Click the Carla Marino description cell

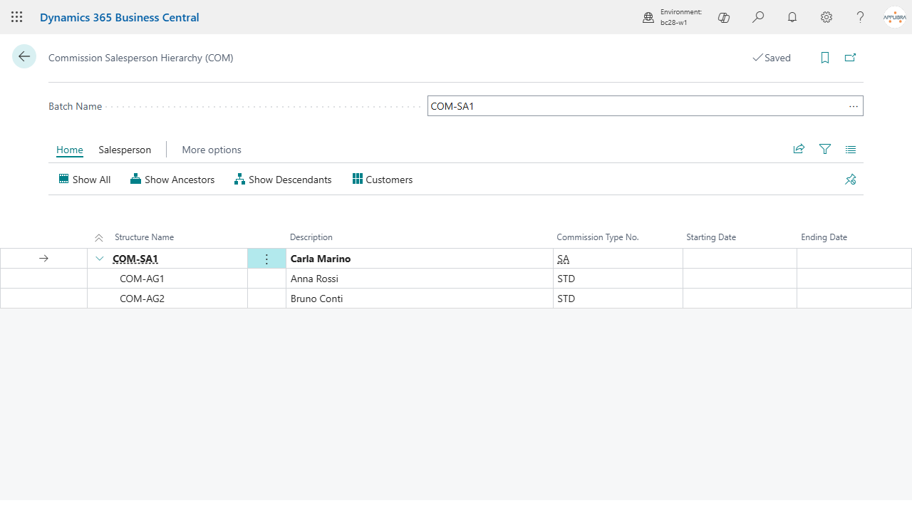(420, 259)
